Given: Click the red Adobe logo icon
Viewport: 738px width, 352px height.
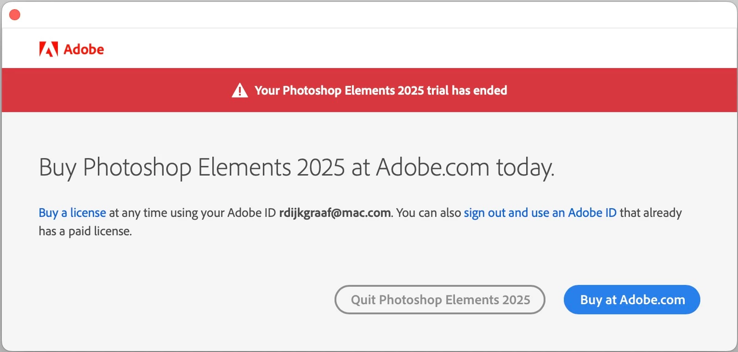Looking at the screenshot, I should [x=48, y=49].
